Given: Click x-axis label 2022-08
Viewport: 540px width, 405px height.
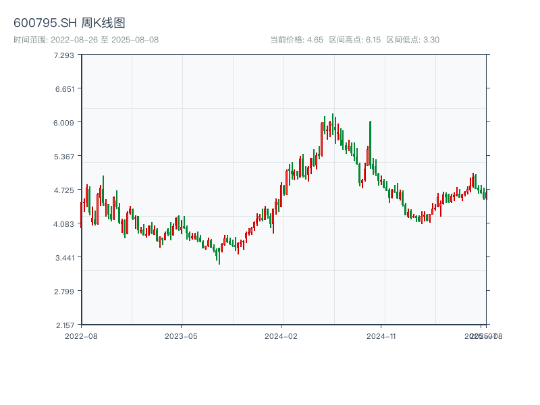Looking at the screenshot, I should click(81, 336).
